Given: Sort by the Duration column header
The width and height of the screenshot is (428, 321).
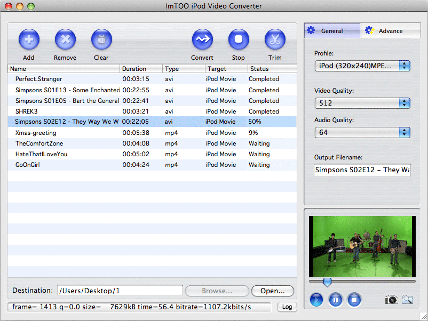Looking at the screenshot, I should tap(141, 69).
